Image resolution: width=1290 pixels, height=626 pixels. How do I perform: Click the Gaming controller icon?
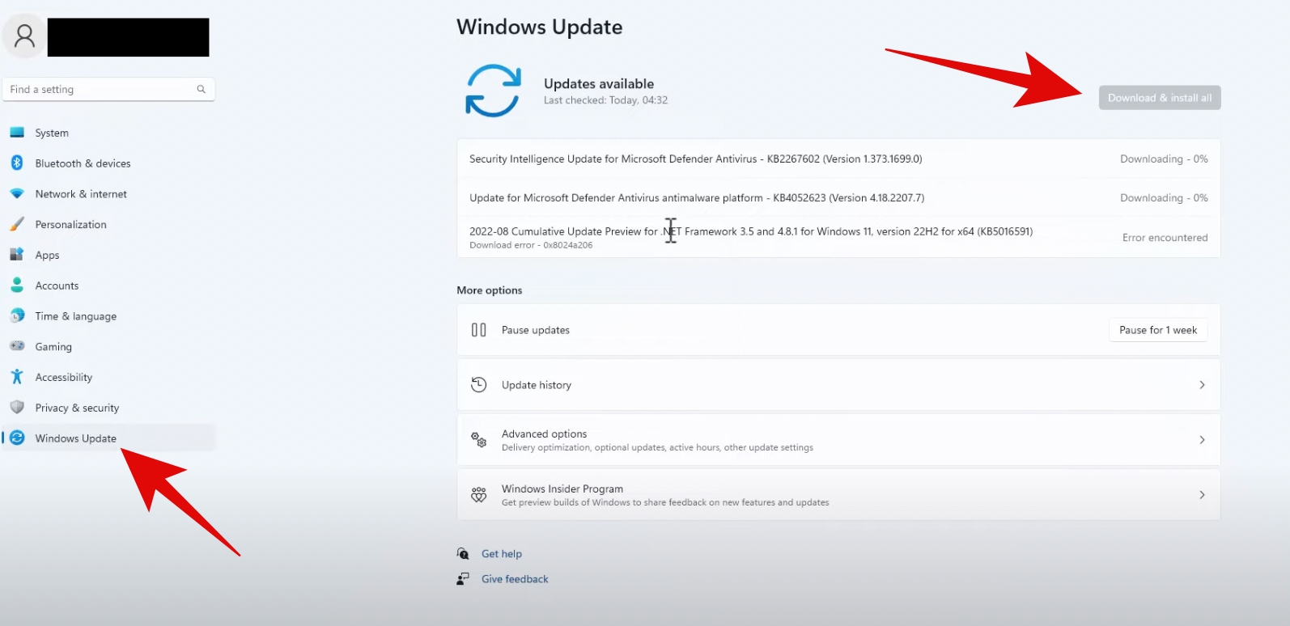17,346
